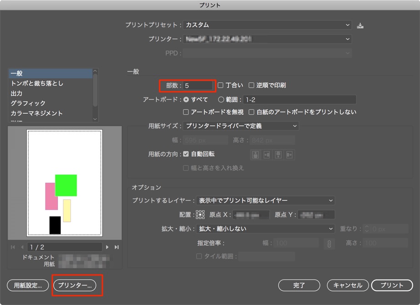Open the プリントプリセット dropdown
420x305 pixels.
[267, 25]
